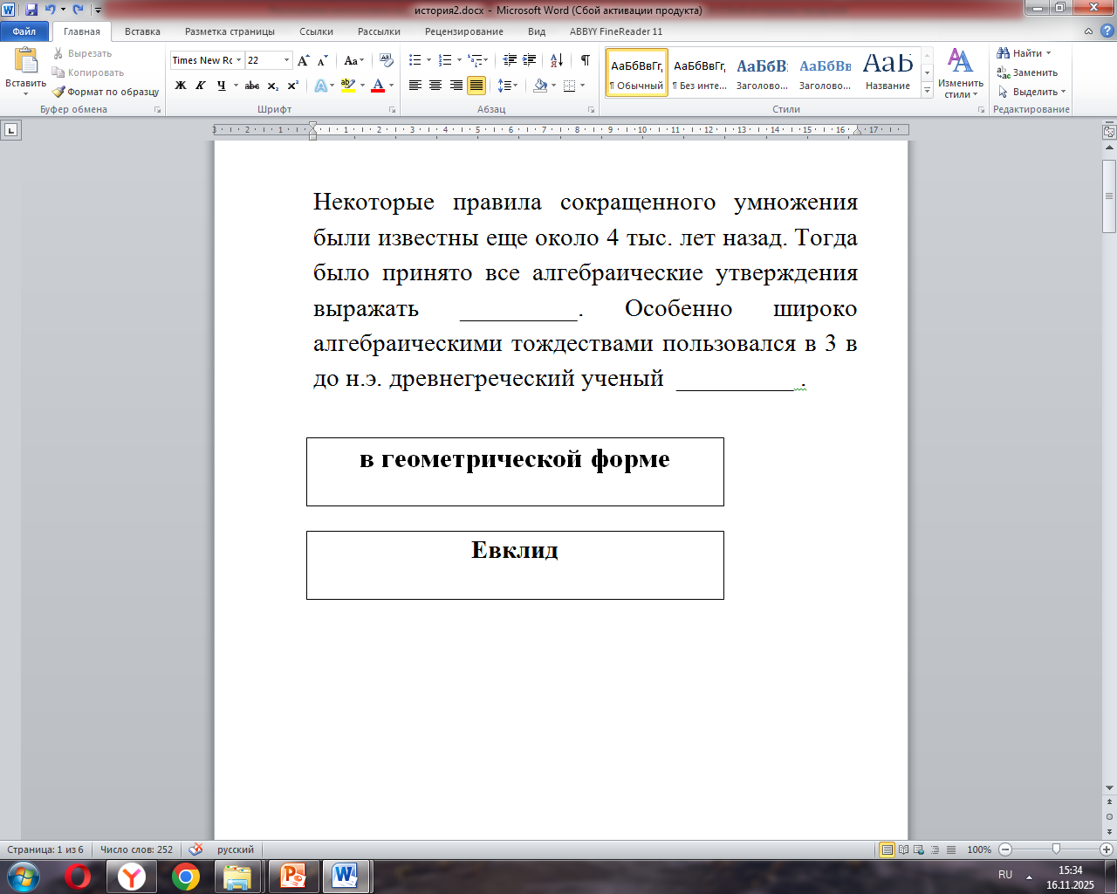Increase font size with grow icon

pyautogui.click(x=303, y=60)
